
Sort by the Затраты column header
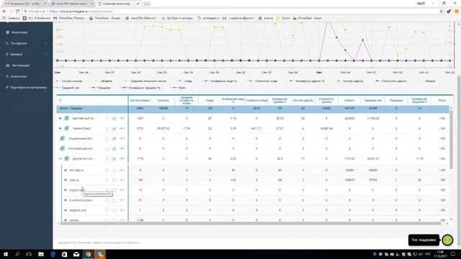coord(164,101)
